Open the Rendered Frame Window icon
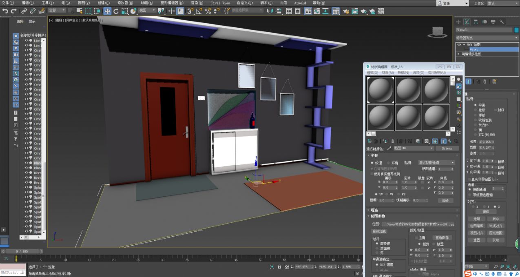 click(x=355, y=11)
